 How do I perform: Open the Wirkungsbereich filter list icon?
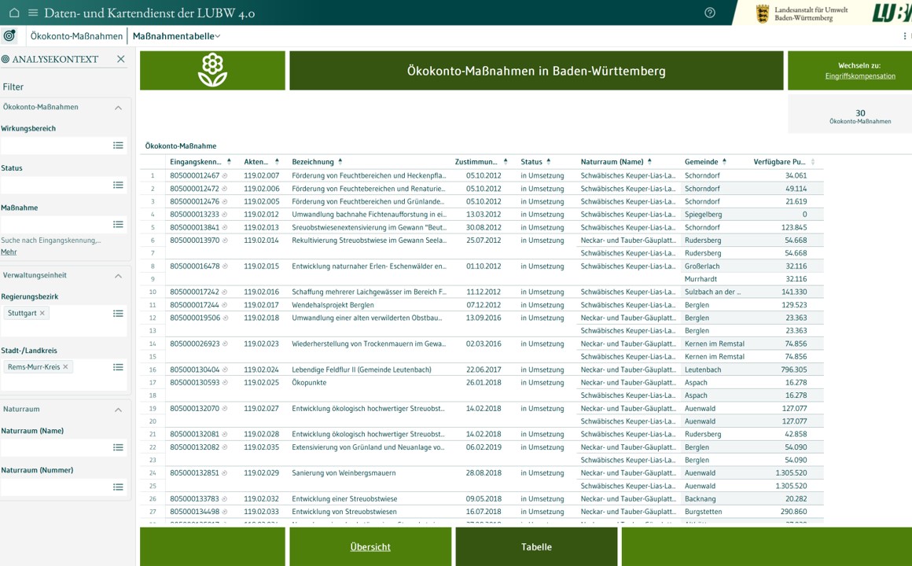[x=118, y=145]
